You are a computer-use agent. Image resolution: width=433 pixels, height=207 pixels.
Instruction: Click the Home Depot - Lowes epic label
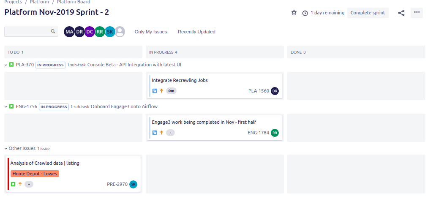coord(35,174)
